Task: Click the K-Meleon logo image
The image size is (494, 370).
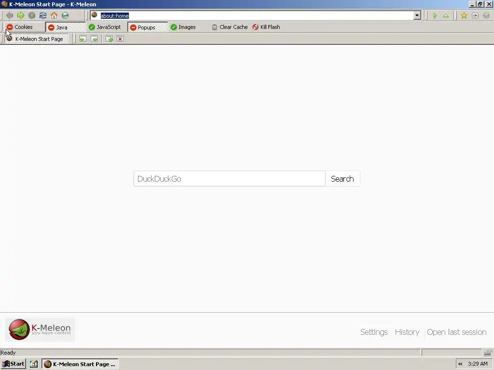Action: point(40,330)
